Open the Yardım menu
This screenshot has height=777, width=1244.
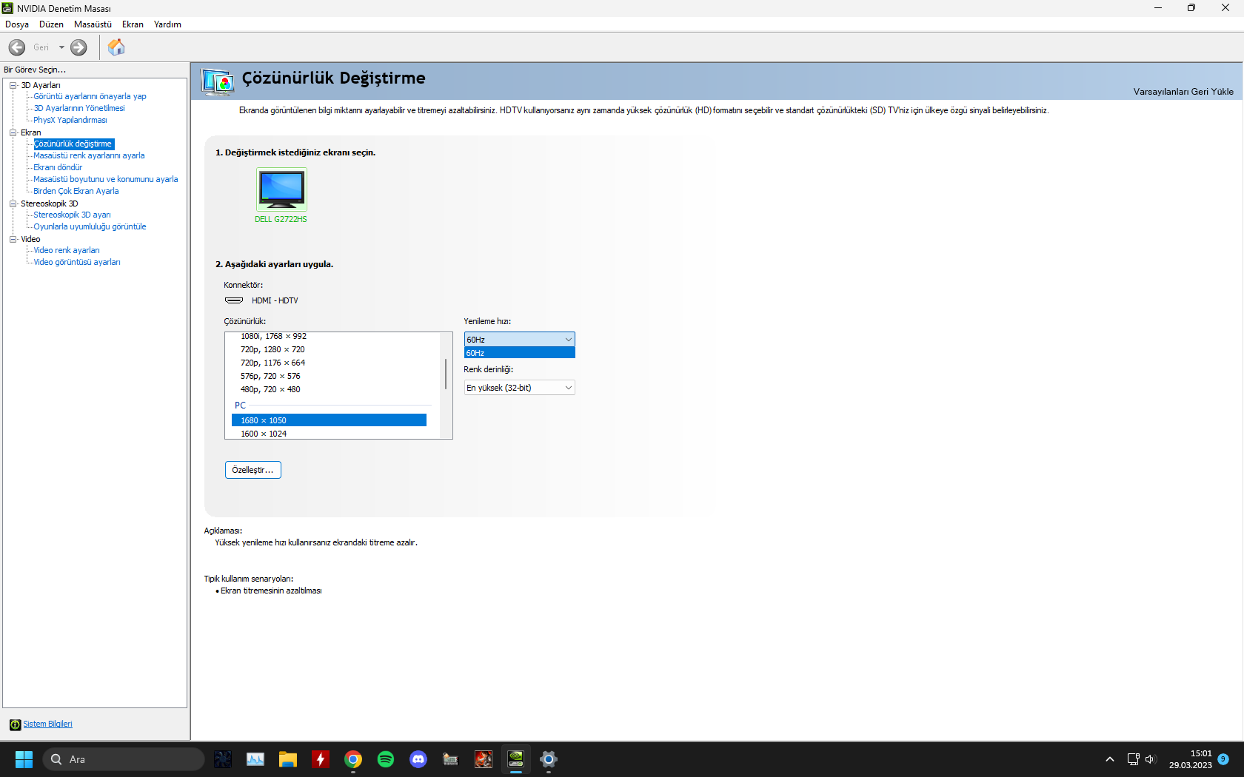(167, 24)
